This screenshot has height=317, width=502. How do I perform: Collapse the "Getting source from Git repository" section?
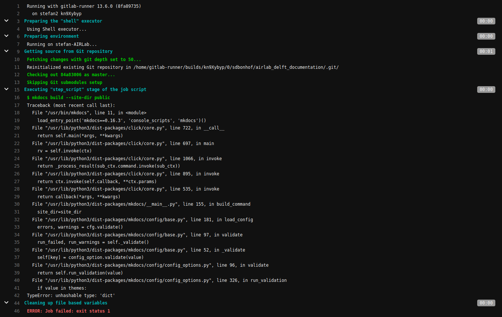coord(6,51)
